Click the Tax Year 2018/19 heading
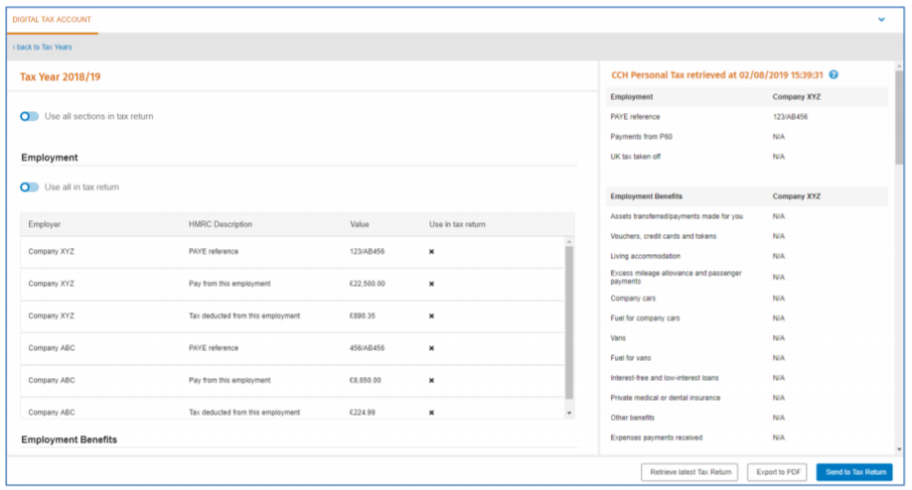This screenshot has height=490, width=912. point(61,76)
